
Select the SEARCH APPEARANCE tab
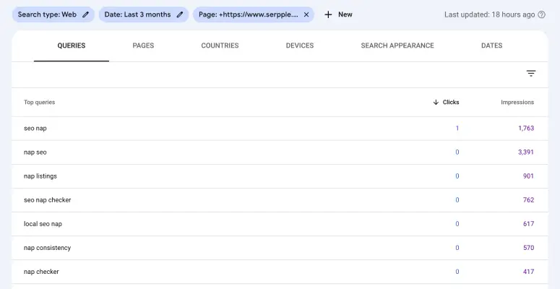397,46
